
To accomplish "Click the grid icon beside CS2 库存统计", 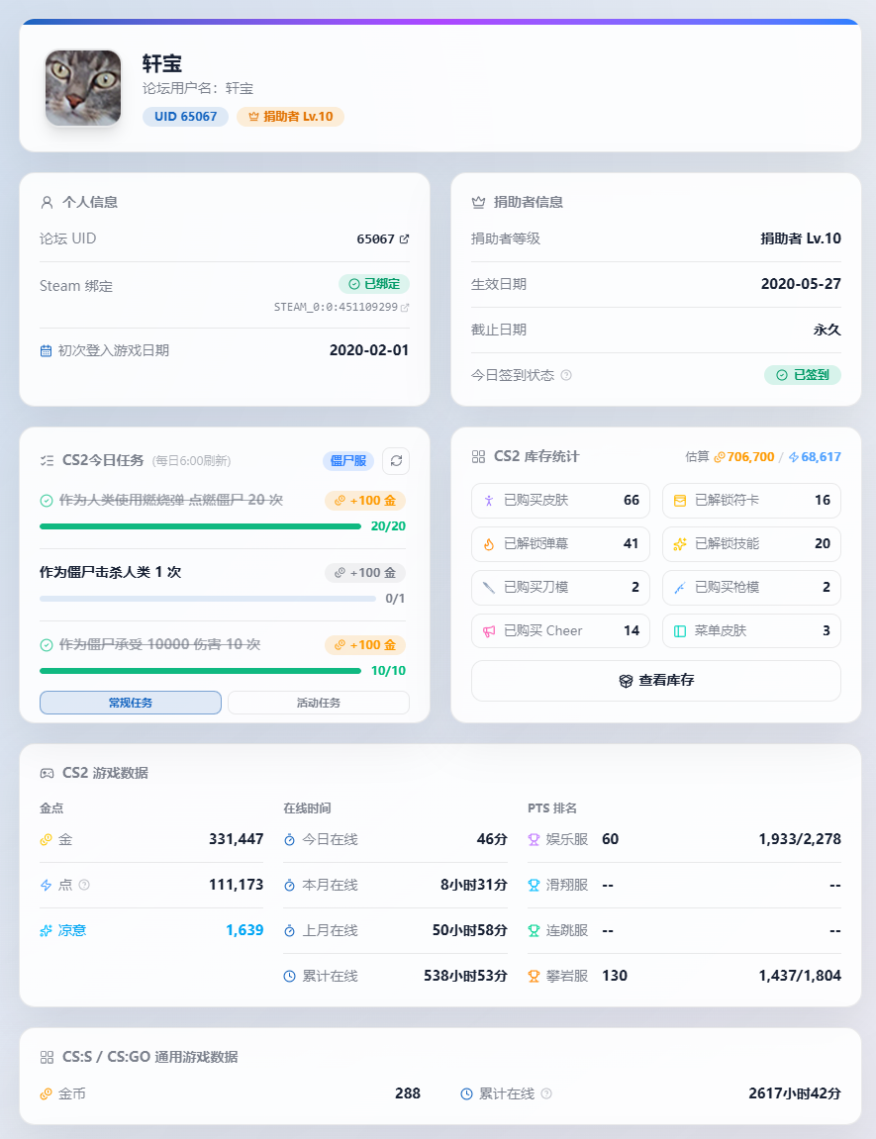I will point(478,457).
